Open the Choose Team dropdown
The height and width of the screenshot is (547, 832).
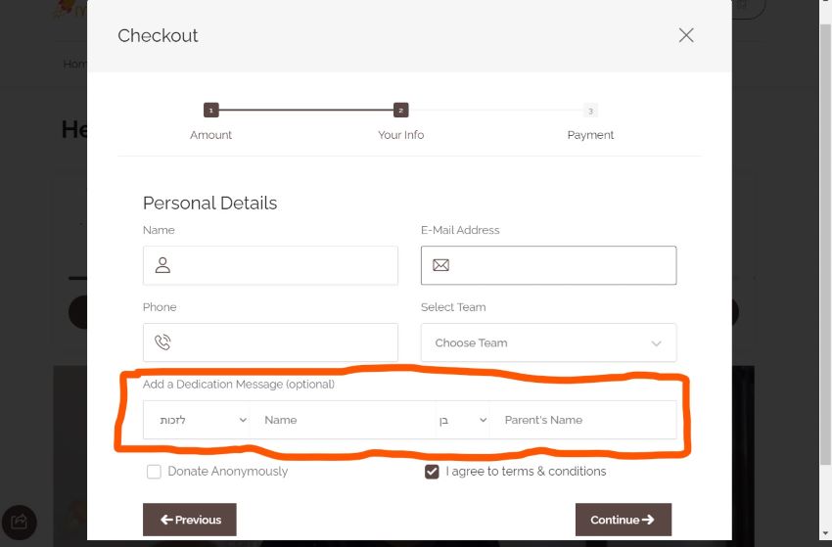548,342
